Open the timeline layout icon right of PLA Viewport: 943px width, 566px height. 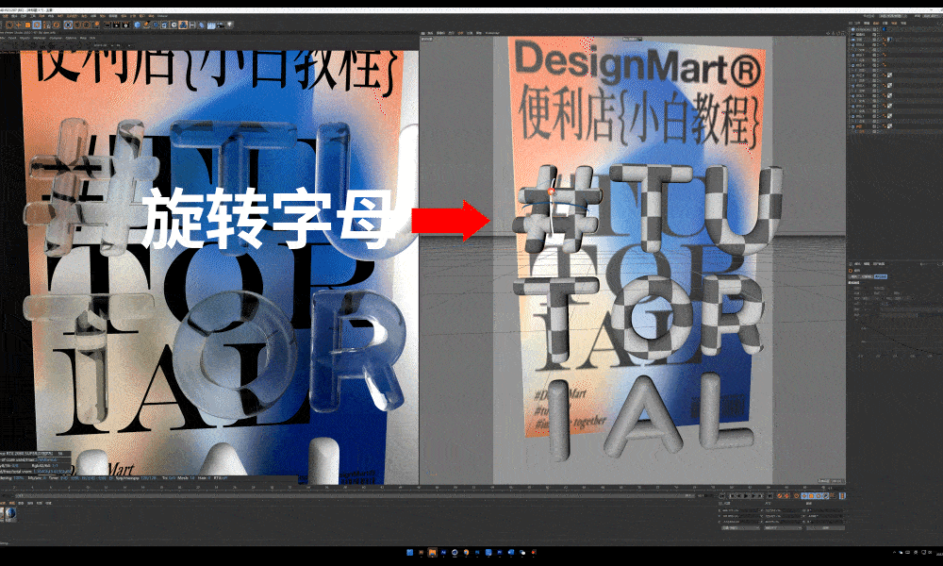click(x=842, y=496)
